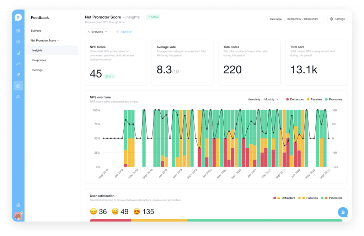This screenshot has height=236, width=364.
Task: Click the Average vote value 8.3
Action: coord(164,70)
